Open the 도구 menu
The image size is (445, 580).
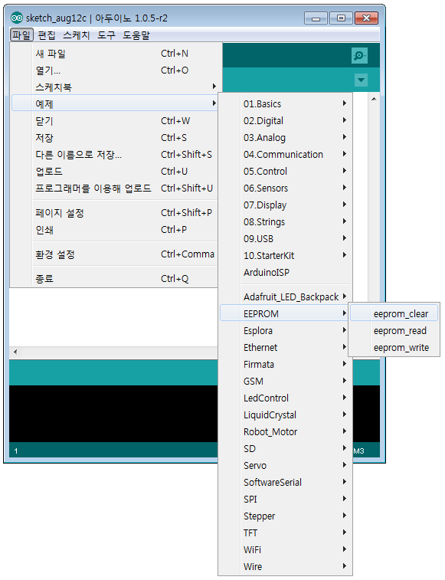tap(106, 35)
